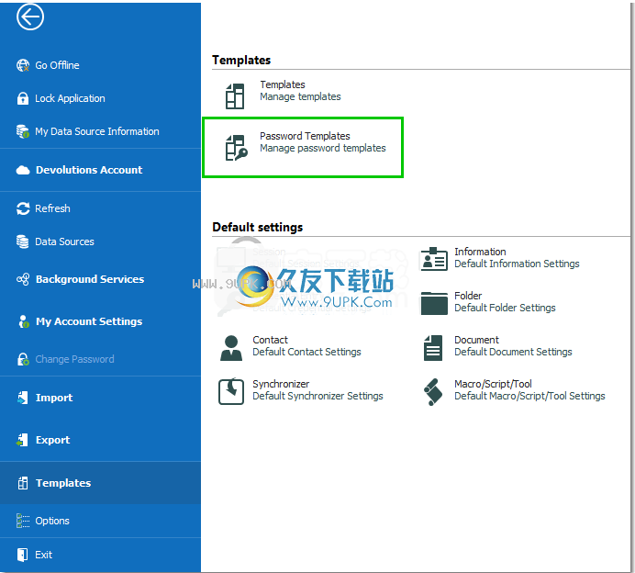Open Default Contact Settings
635x573 pixels.
[290, 348]
